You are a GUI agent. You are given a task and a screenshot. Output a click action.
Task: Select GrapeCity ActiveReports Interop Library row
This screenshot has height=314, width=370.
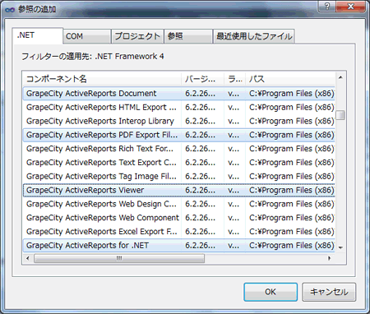[x=179, y=121]
